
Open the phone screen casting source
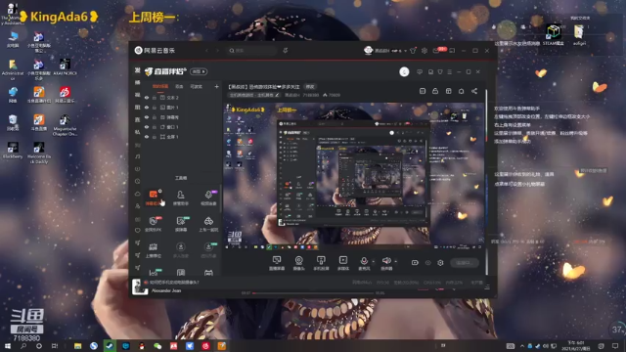click(321, 263)
